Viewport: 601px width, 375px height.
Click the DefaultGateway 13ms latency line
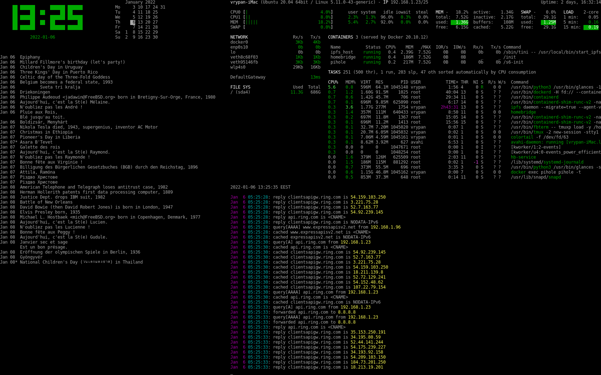(x=275, y=77)
